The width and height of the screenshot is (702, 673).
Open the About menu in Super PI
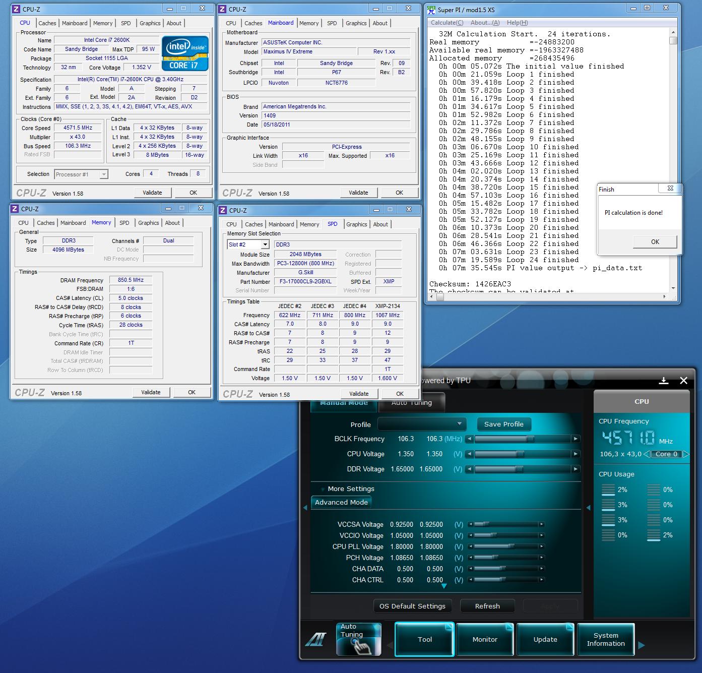pos(485,23)
